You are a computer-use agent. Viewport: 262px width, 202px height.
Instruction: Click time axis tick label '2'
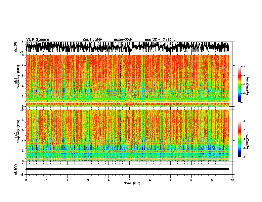(x=67, y=180)
